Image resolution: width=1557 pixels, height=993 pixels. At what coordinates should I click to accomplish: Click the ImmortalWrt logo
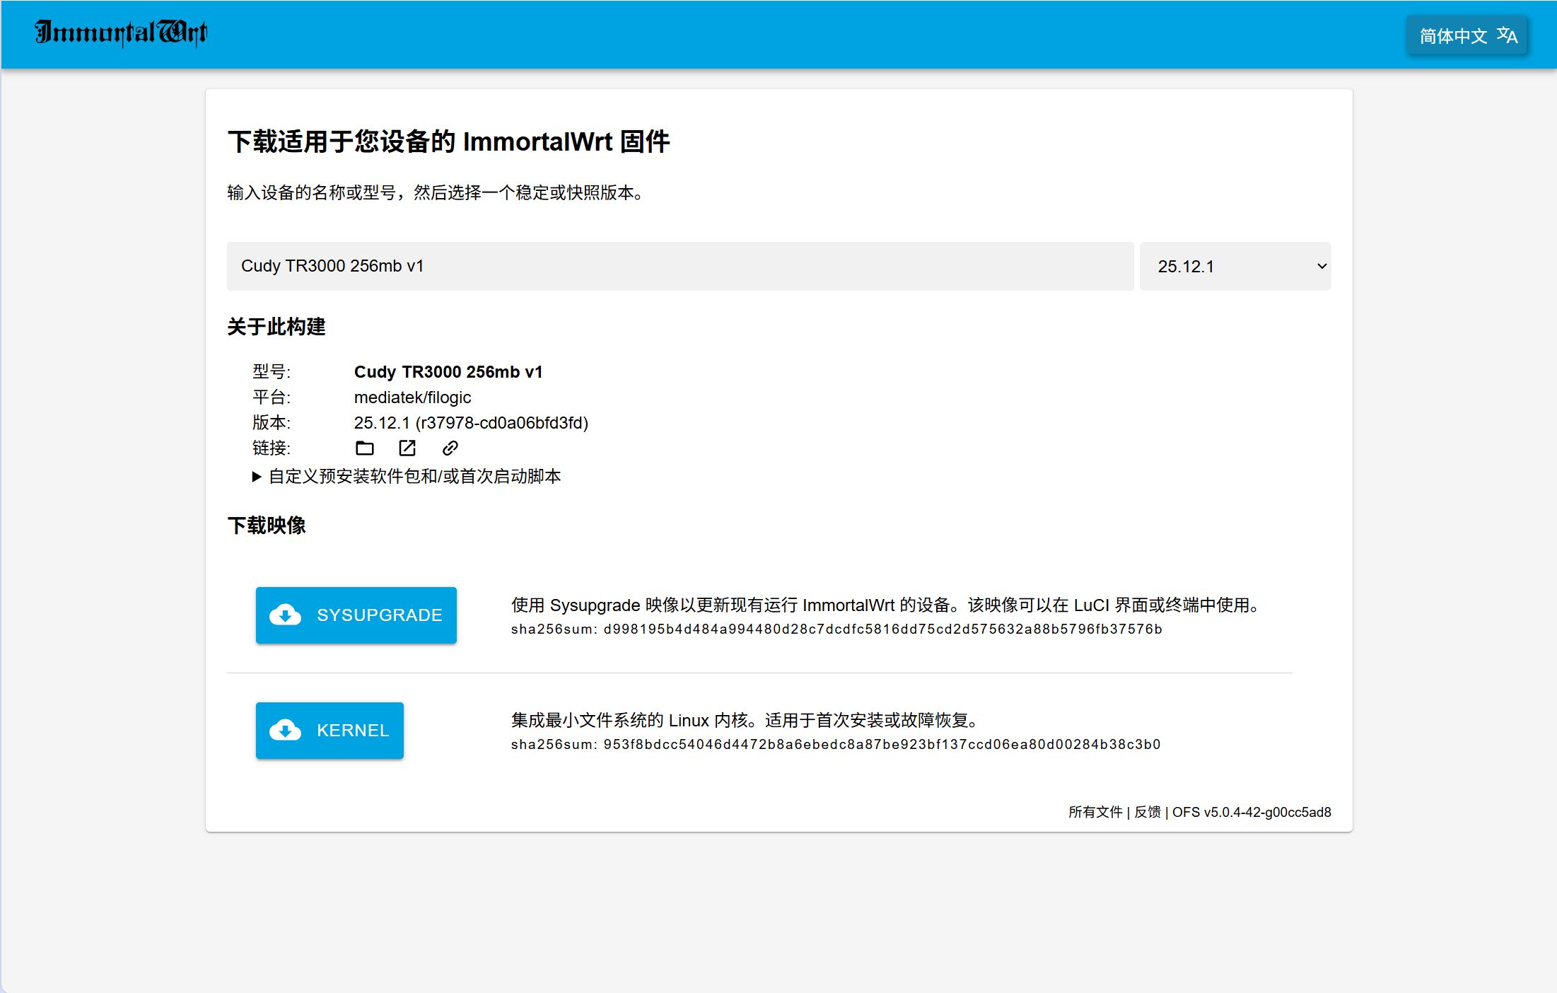[121, 33]
